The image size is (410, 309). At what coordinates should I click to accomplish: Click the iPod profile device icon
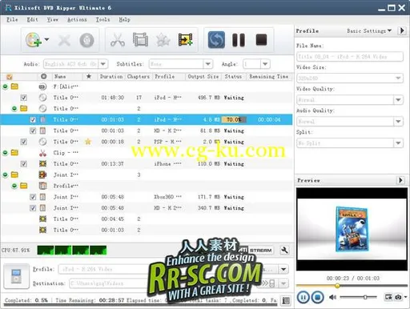[x=16, y=276]
